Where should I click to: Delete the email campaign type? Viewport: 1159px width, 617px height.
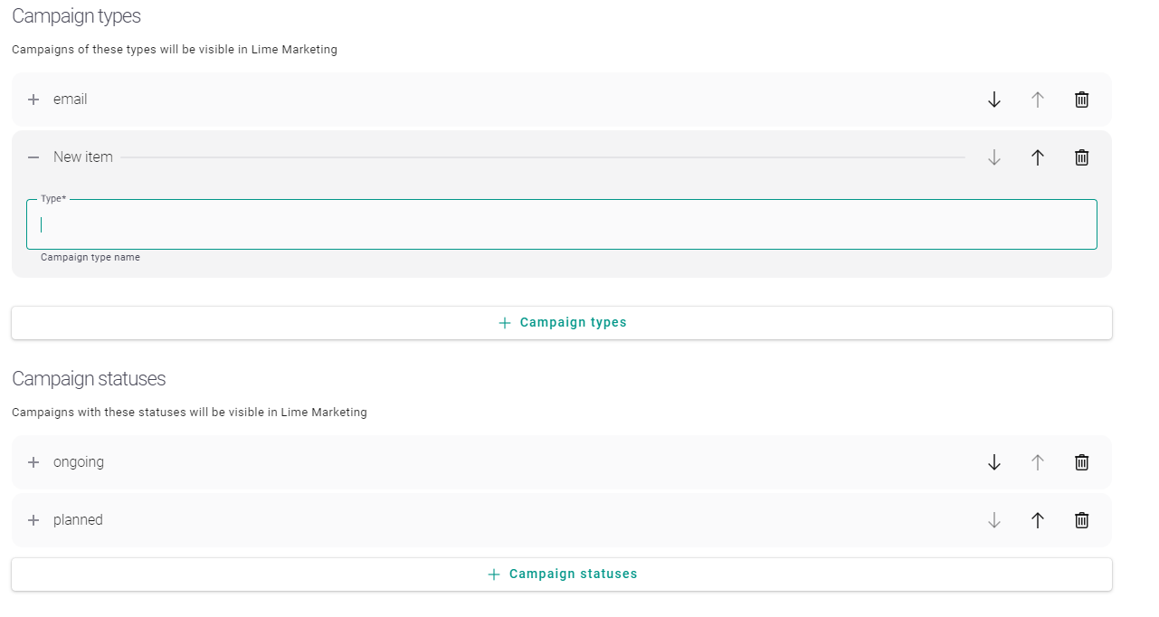[x=1081, y=100]
